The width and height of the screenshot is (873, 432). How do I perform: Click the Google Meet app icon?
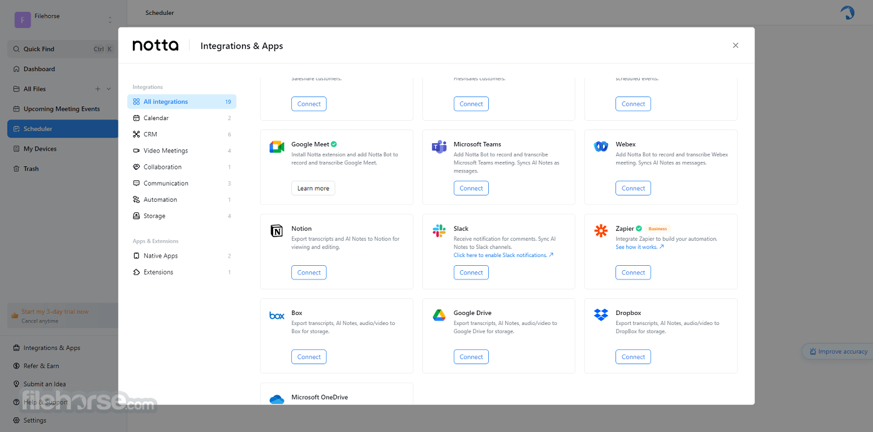[277, 147]
